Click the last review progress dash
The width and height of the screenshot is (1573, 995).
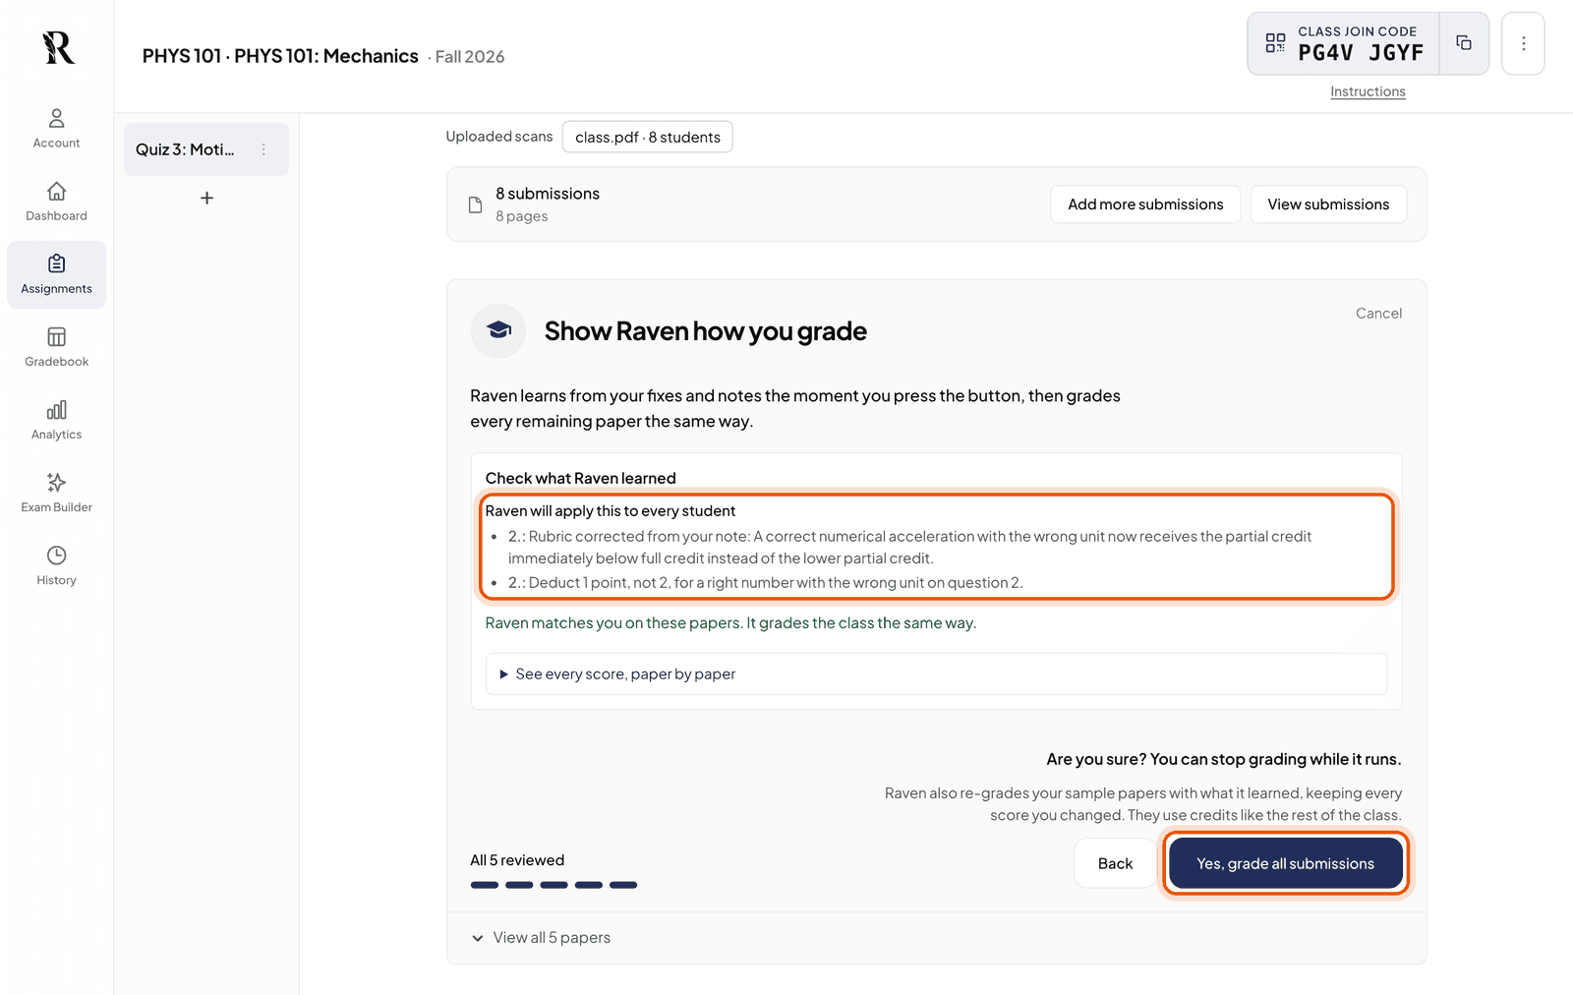click(x=623, y=885)
